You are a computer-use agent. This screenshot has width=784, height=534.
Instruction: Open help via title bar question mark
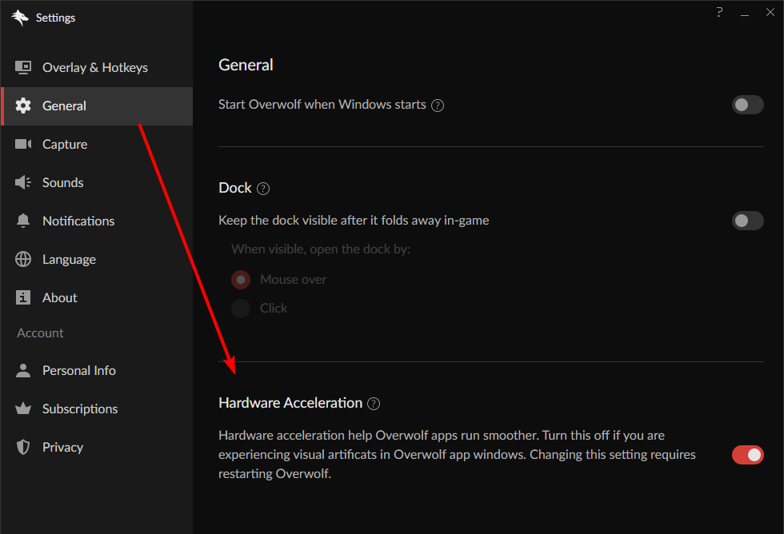point(719,12)
